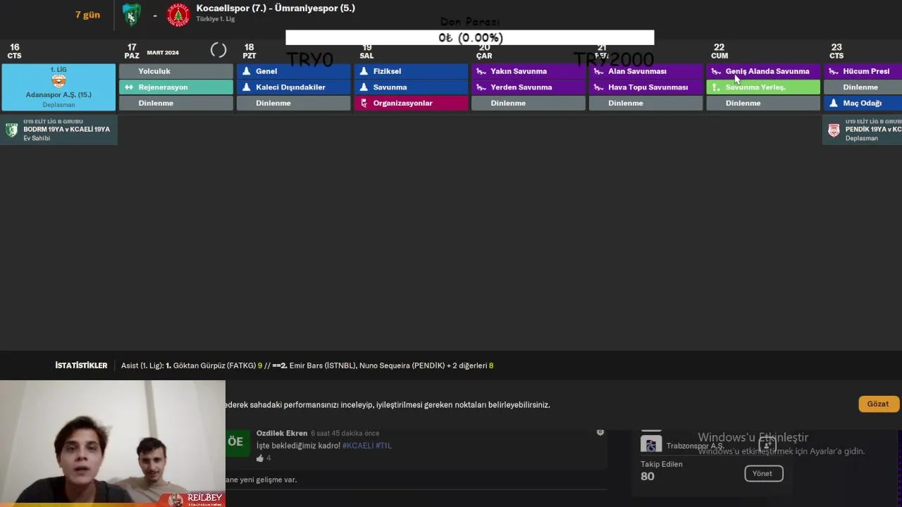The width and height of the screenshot is (902, 507).
Task: Click the 7 gün countdown text
Action: [88, 14]
